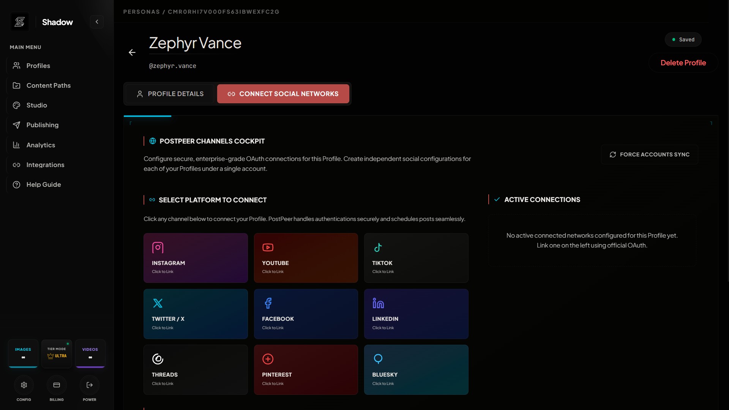The height and width of the screenshot is (410, 729).
Task: Connect the Instagram platform card
Action: pos(196,258)
